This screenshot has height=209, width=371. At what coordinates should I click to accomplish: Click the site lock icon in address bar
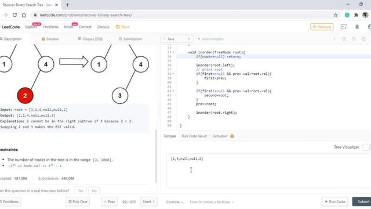35,15
